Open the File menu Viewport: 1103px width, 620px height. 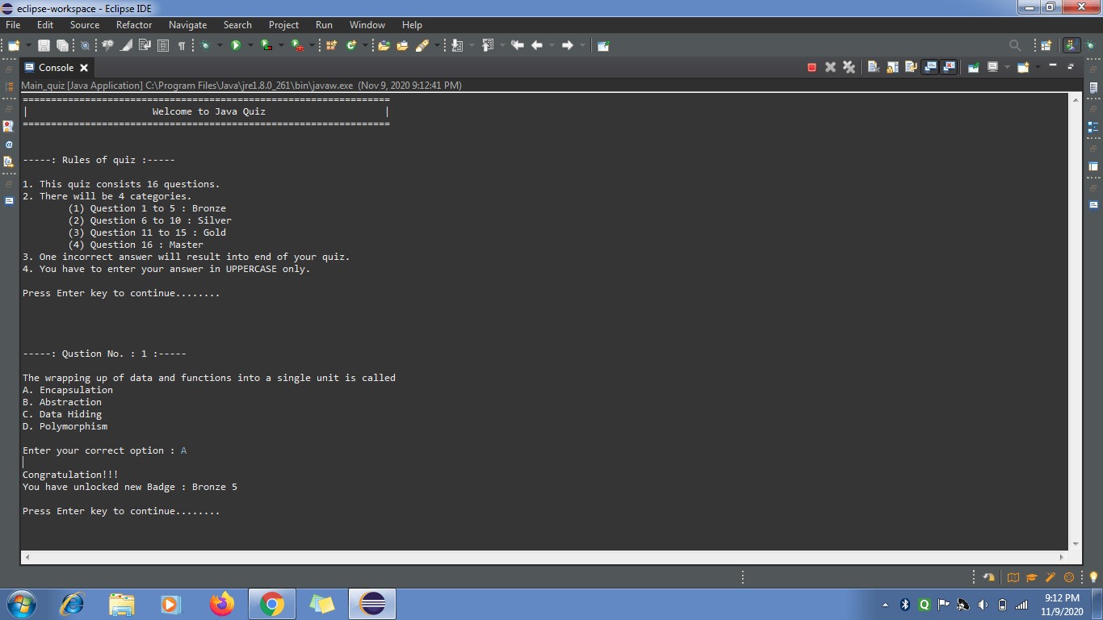coord(13,25)
